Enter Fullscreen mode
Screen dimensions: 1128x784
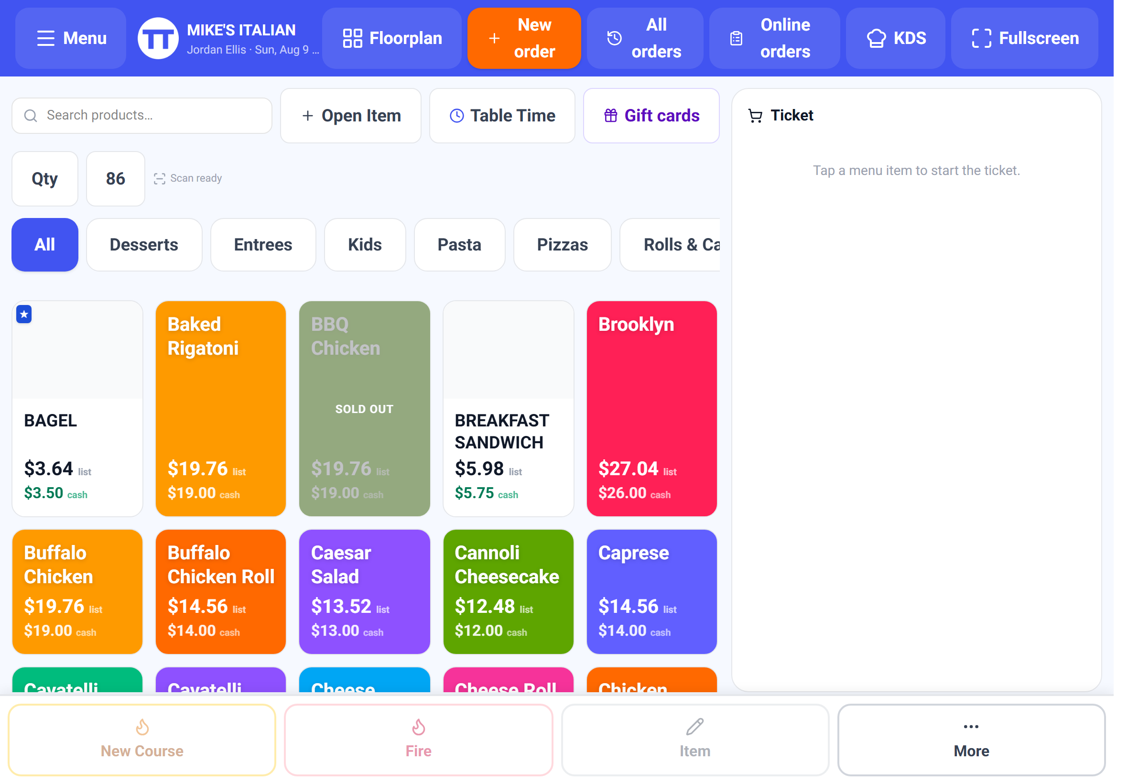tap(1024, 38)
